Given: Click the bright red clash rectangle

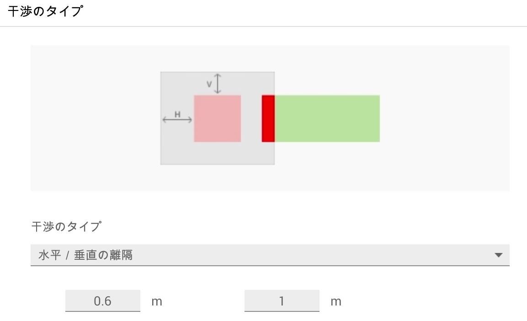Looking at the screenshot, I should tap(268, 118).
